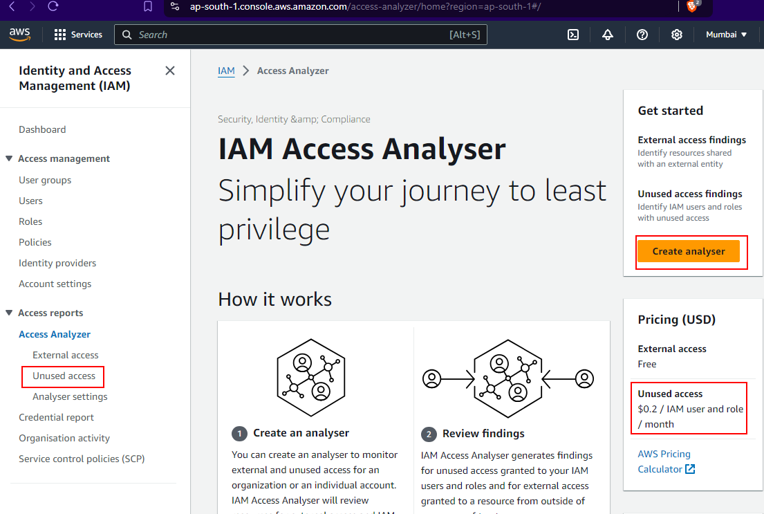Open the help question mark icon
This screenshot has height=514, width=764.
tap(642, 35)
